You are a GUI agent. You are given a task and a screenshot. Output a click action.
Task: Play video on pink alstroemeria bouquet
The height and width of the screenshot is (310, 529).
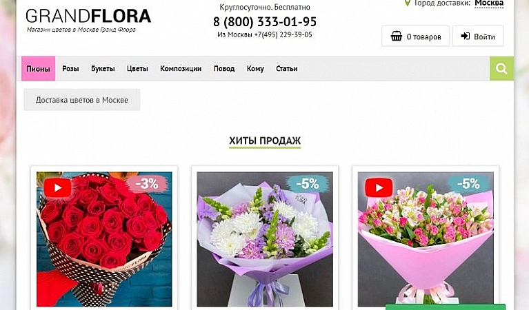click(379, 187)
